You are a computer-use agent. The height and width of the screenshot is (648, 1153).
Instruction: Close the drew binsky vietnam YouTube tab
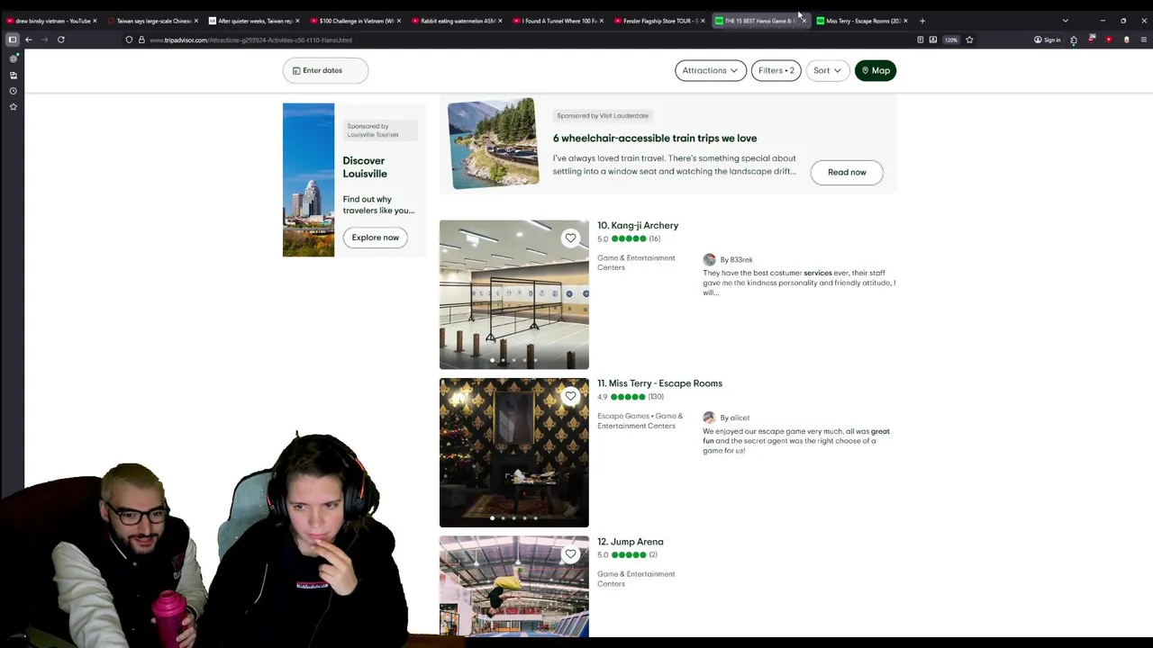tap(96, 21)
